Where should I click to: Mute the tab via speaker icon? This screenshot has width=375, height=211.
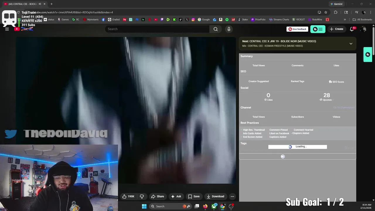(x=40, y=4)
